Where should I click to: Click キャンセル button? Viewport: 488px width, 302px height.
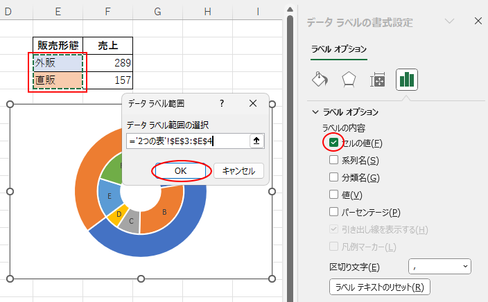[x=238, y=170]
